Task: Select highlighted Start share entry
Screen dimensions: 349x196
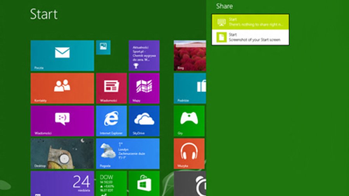Action: tap(251, 22)
